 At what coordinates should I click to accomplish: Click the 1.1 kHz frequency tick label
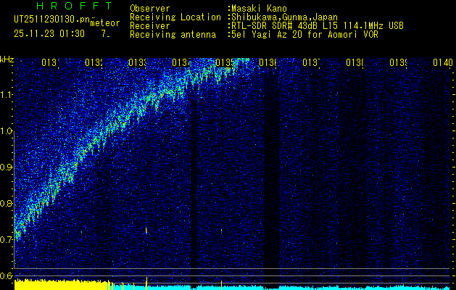[7, 95]
